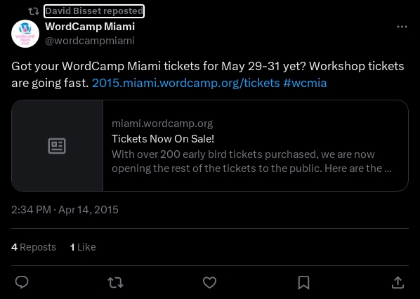Click the reply speech bubble icon
The image size is (420, 299).
coord(22,282)
